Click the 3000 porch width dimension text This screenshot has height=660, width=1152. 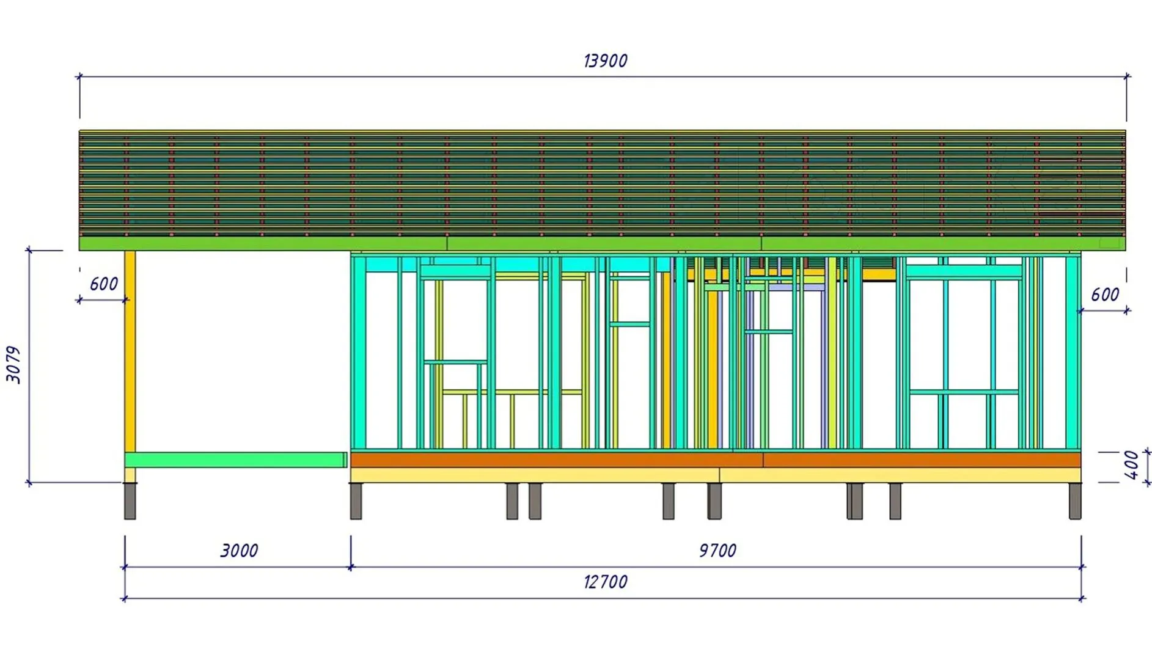tap(239, 551)
